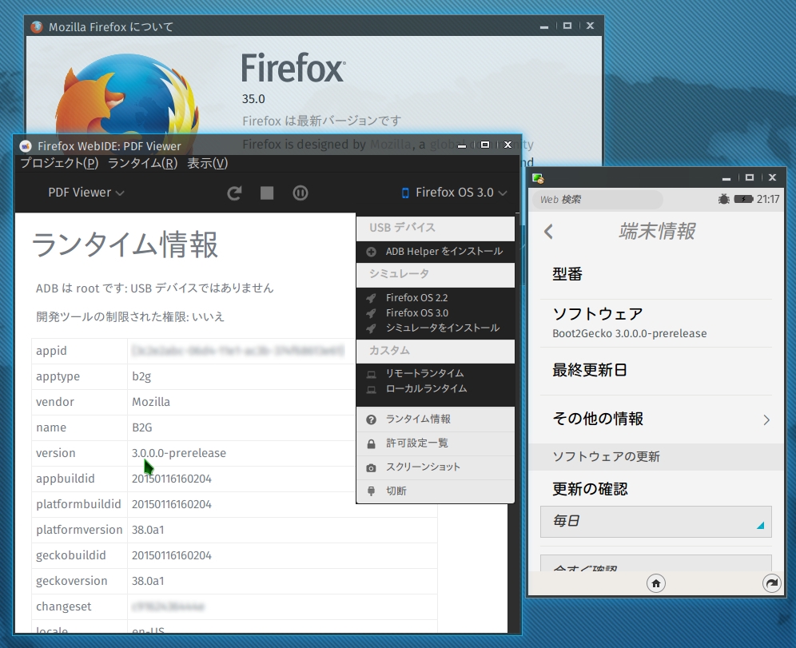Click the simulator window title icon
The width and height of the screenshot is (796, 648).
[x=538, y=178]
